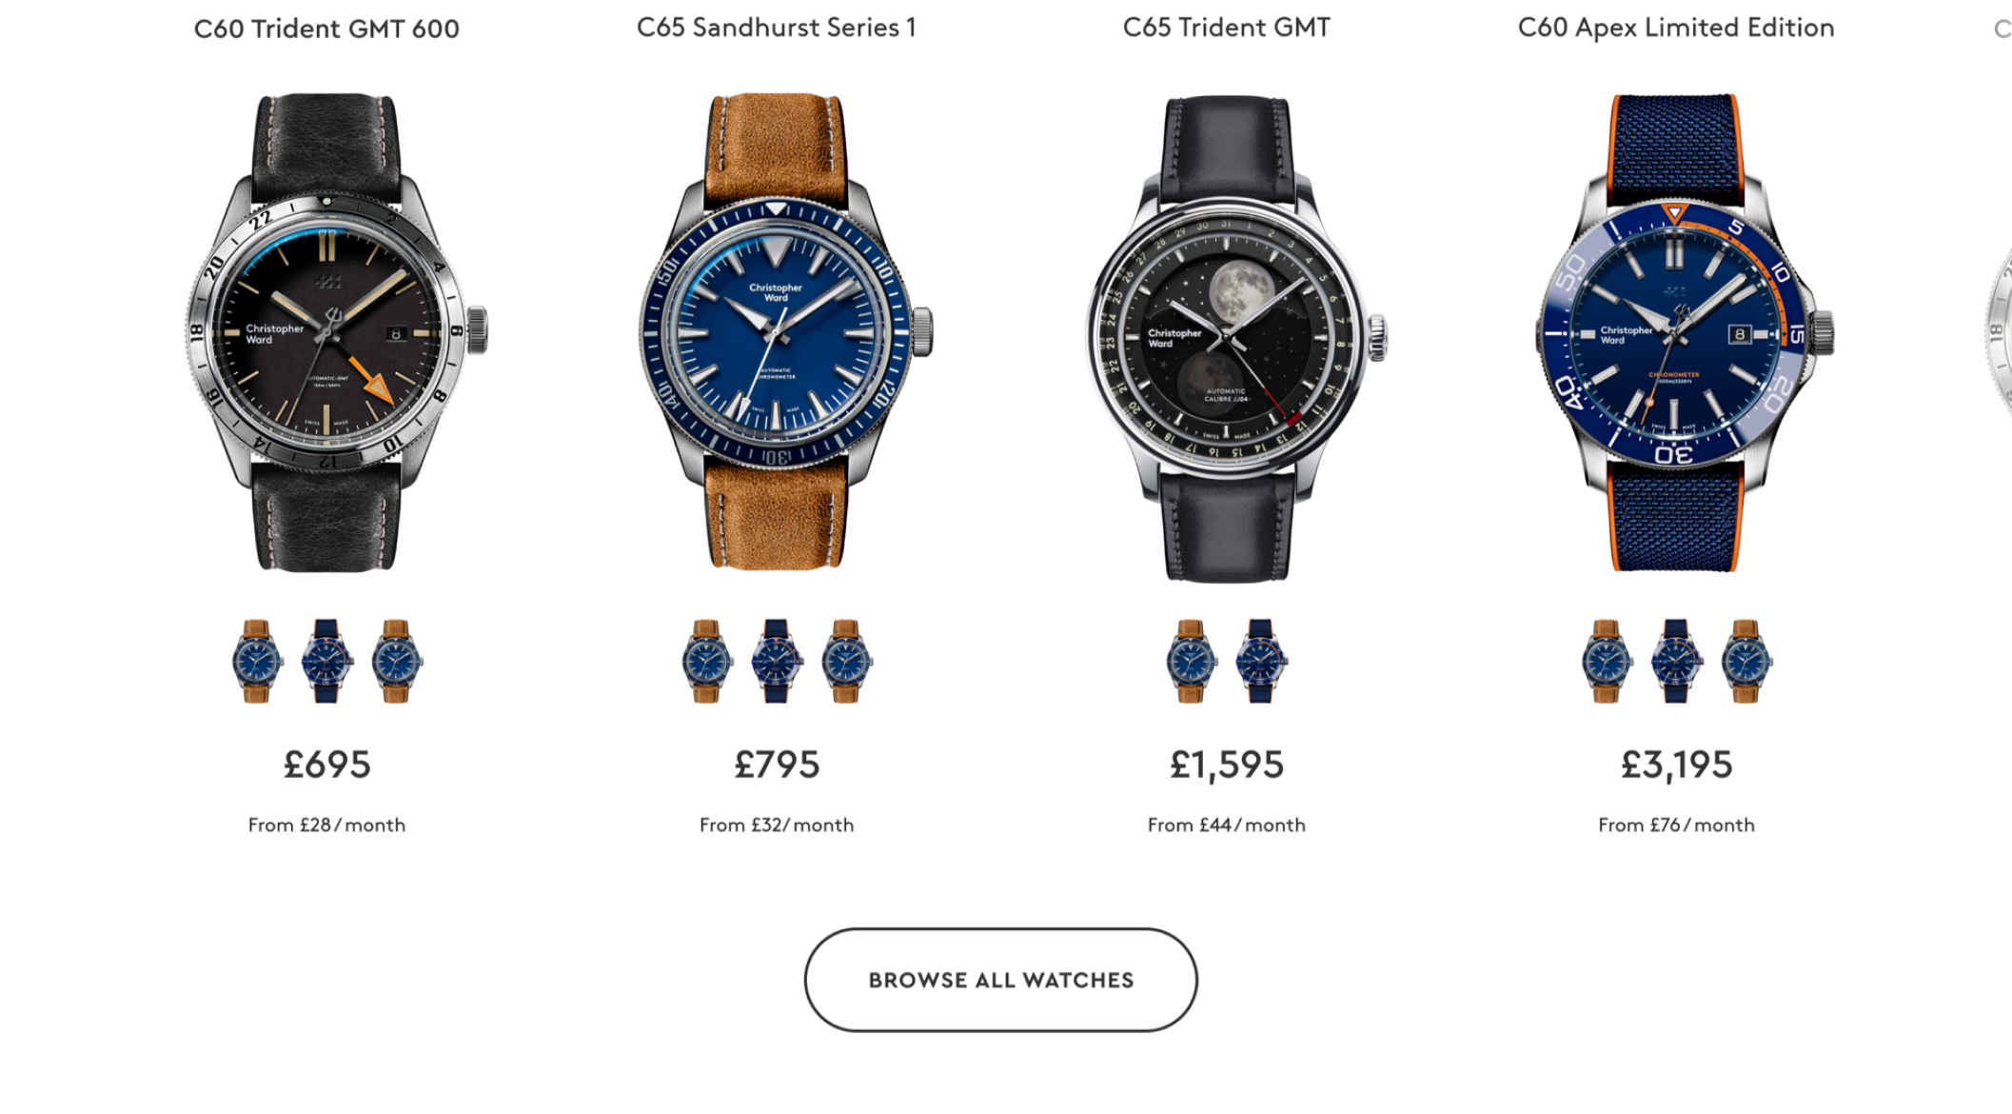Select third variant thumbnail under C65 Sandhurst Series 1
The width and height of the screenshot is (2012, 1114).
(847, 661)
